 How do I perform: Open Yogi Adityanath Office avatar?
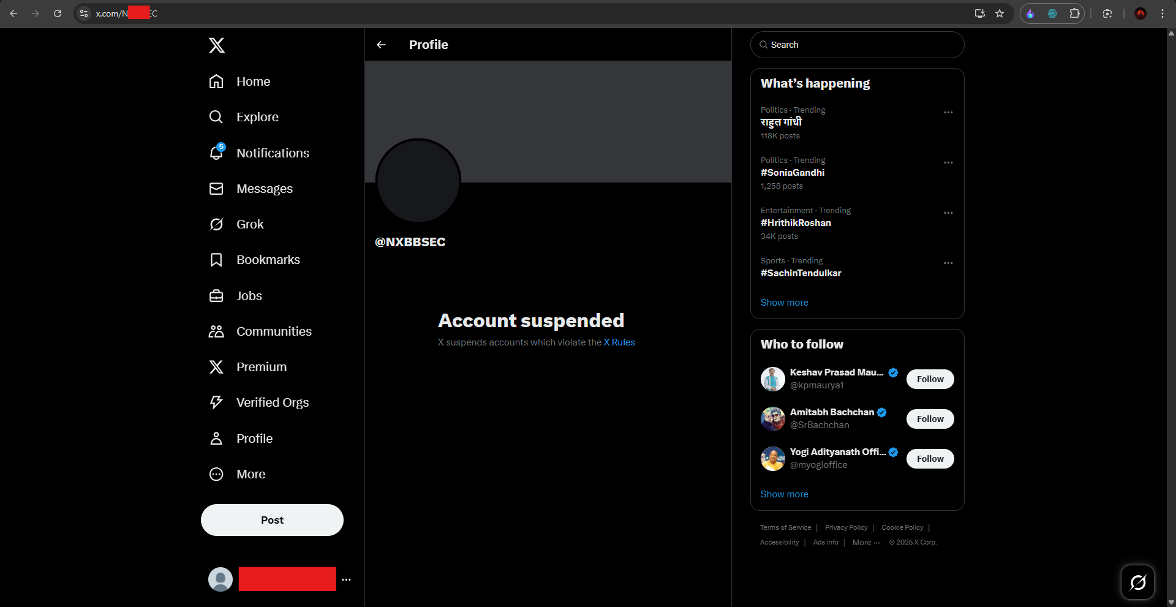[x=773, y=459]
